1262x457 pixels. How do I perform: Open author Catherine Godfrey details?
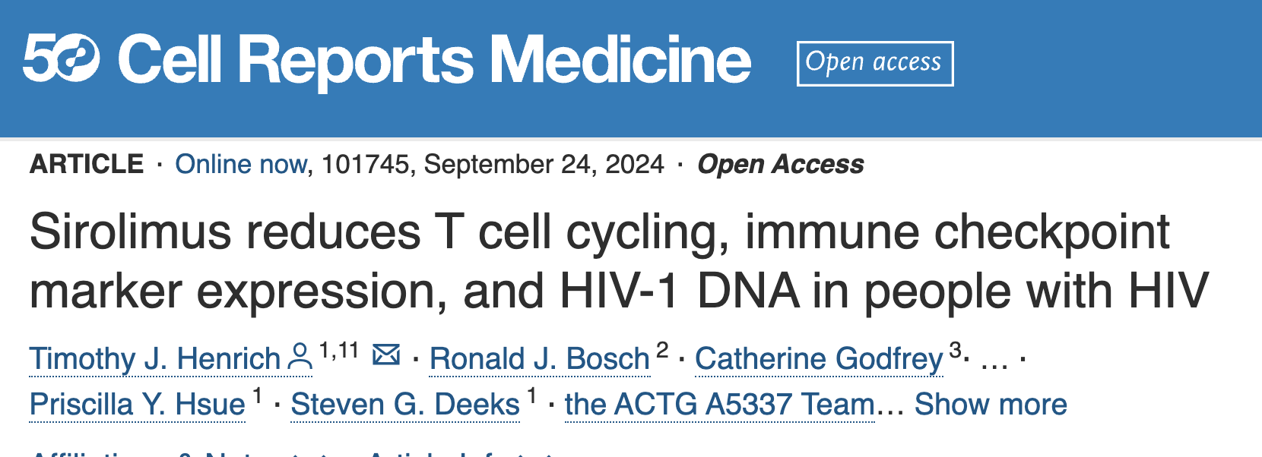tap(819, 358)
